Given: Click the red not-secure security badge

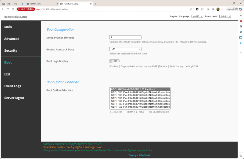Looking at the screenshot, I should pos(26,9).
